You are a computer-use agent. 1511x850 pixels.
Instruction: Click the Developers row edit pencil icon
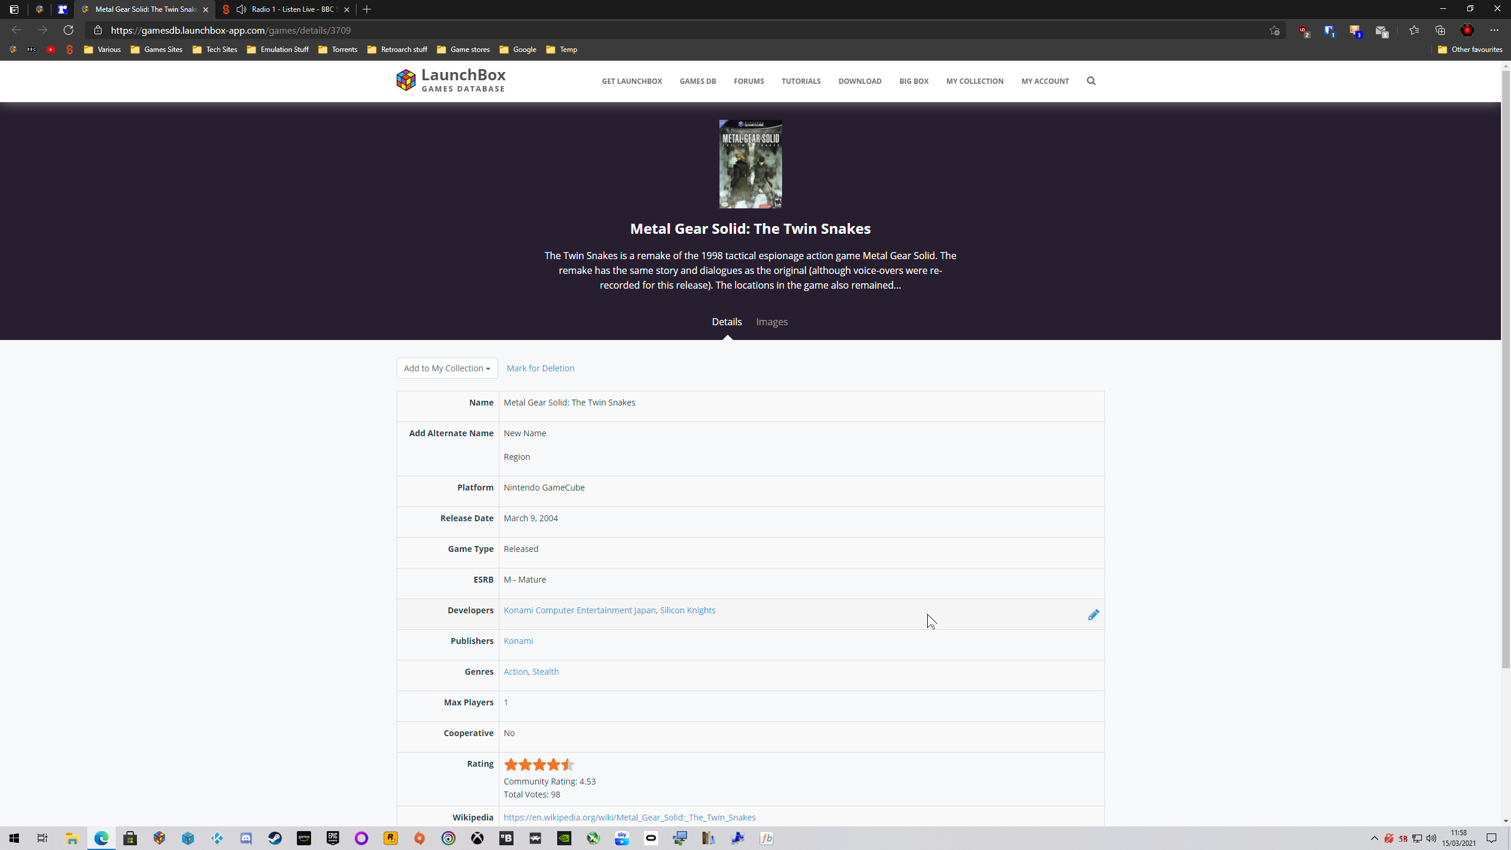(1093, 614)
